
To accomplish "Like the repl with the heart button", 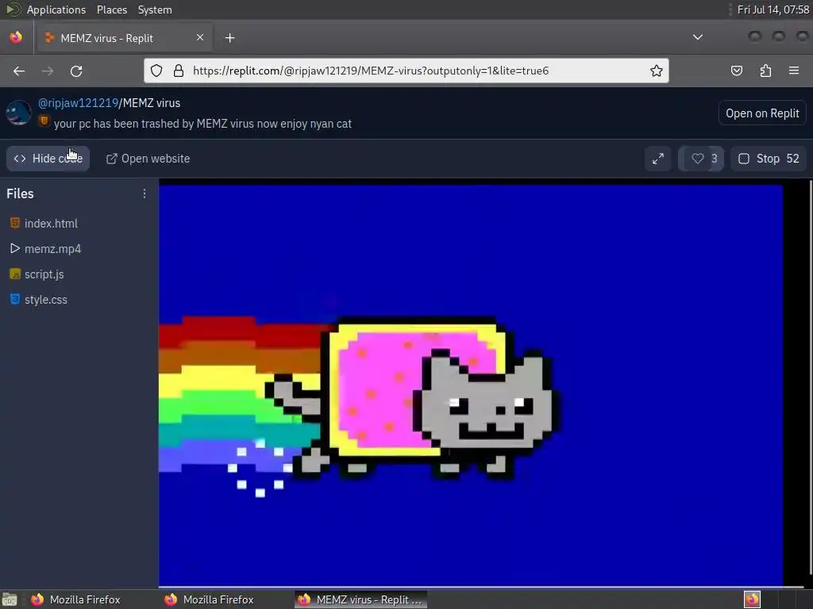I will pyautogui.click(x=701, y=159).
